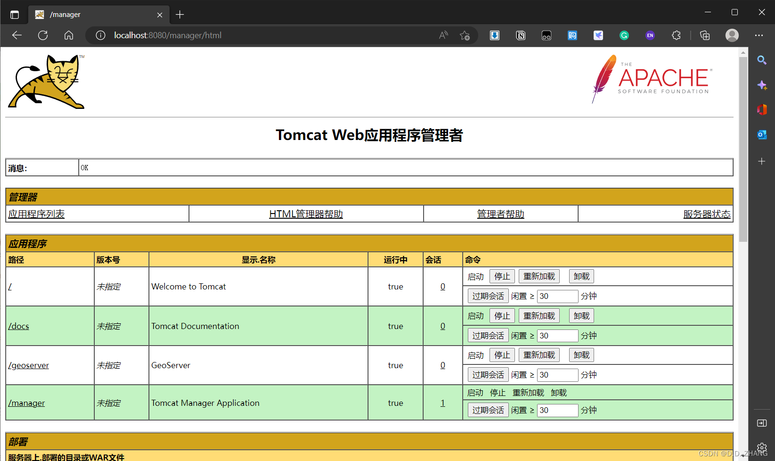This screenshot has width=775, height=461.
Task: Open the sidebar Outlook icon
Action: (762, 135)
